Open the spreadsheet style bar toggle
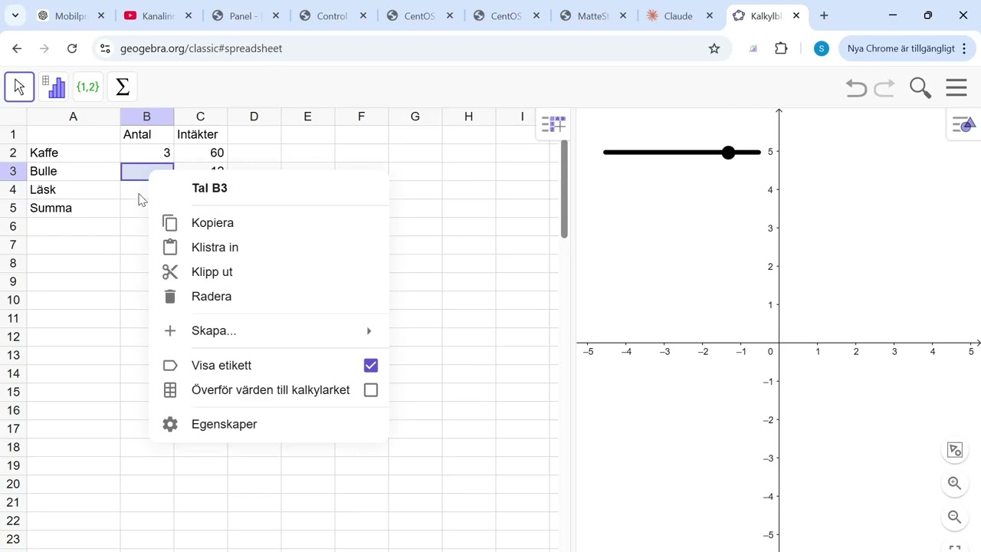981x552 pixels. click(x=553, y=124)
